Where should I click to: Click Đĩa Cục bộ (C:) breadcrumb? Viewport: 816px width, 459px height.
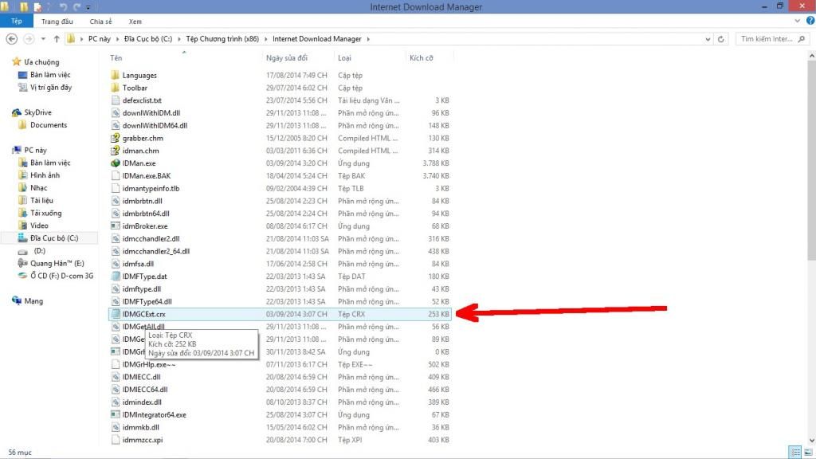click(x=147, y=39)
